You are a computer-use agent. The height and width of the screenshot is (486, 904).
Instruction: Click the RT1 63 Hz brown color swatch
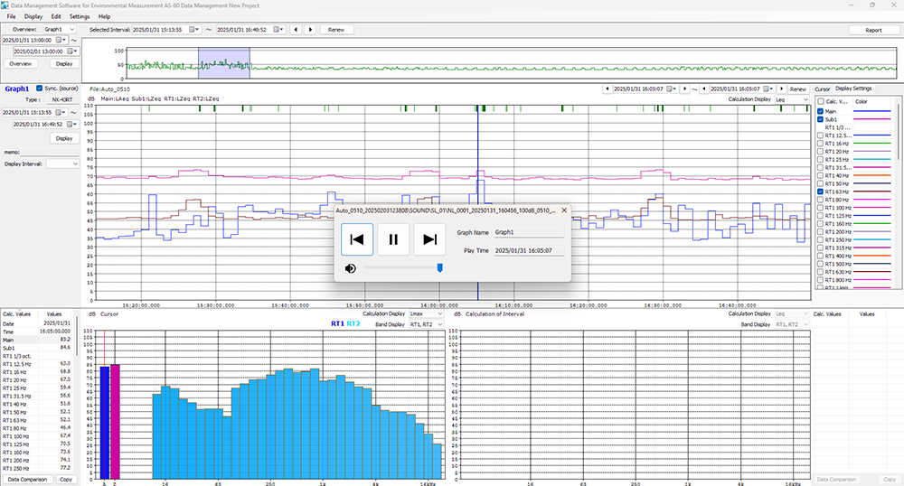[871, 192]
